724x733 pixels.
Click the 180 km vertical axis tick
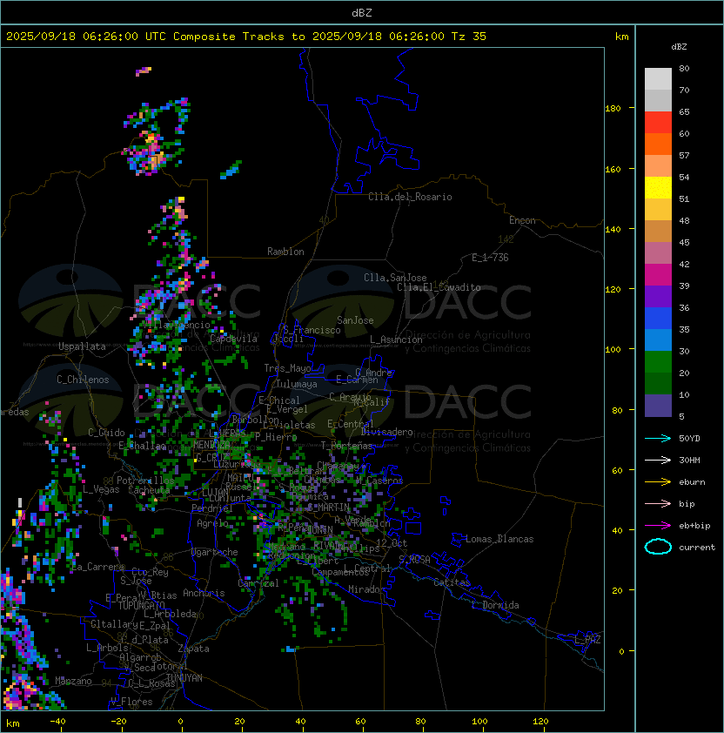(613, 108)
